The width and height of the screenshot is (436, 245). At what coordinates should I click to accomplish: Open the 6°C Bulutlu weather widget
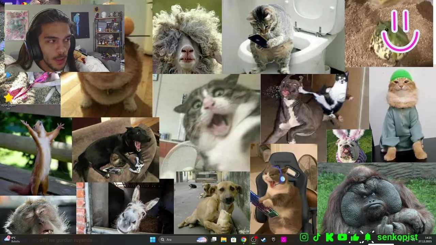pos(12,240)
